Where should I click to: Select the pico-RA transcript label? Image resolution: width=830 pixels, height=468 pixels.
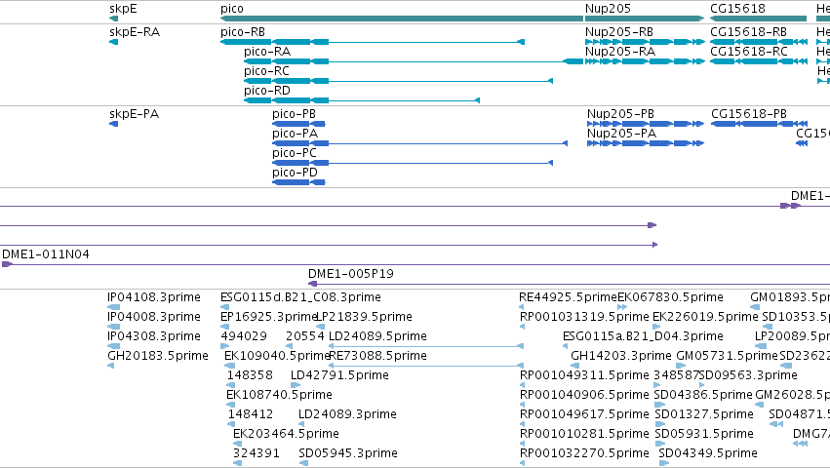click(267, 52)
